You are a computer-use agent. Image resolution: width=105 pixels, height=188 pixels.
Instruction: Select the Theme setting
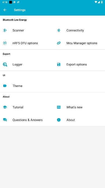tap(26, 86)
